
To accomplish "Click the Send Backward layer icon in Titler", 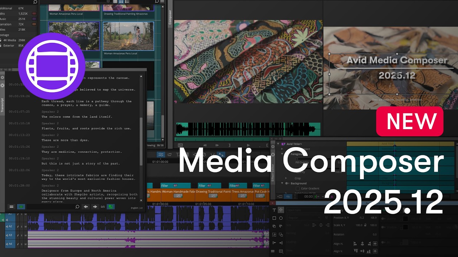I will pyautogui.click(x=281, y=226).
